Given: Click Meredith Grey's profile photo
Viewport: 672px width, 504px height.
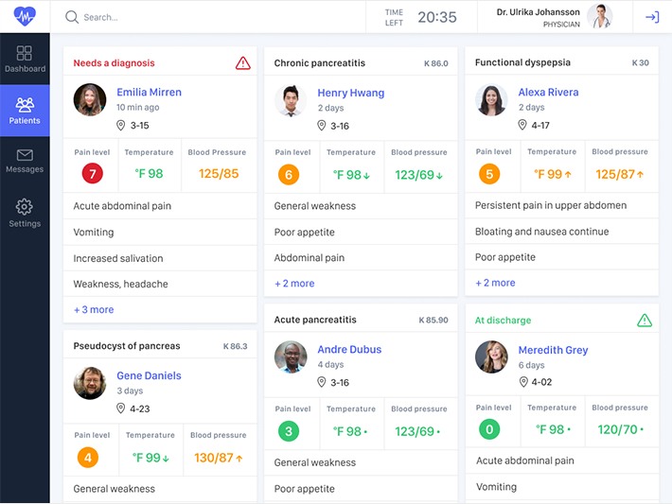Looking at the screenshot, I should pos(491,357).
